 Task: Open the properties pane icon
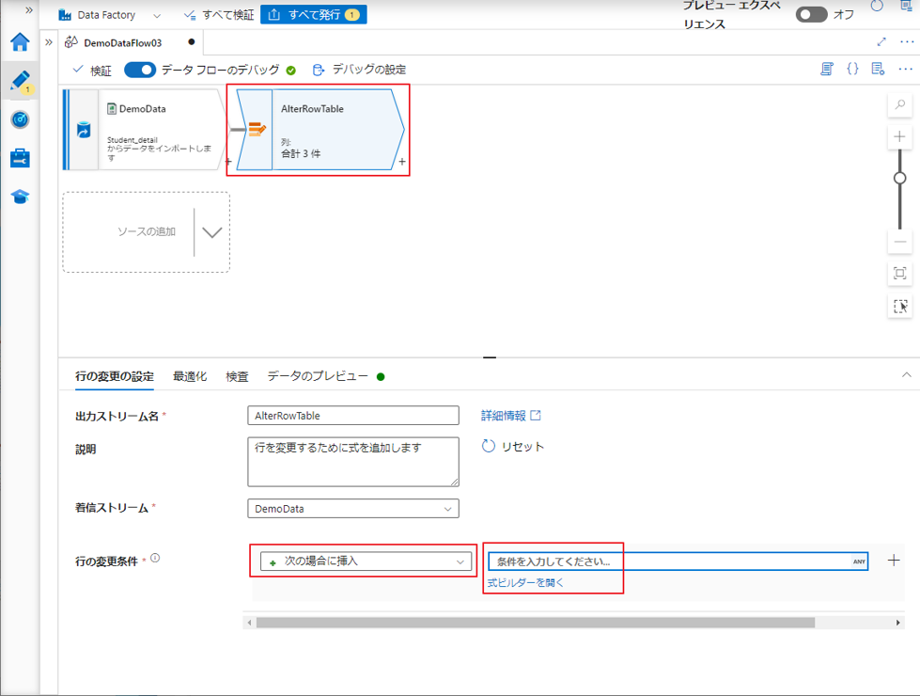(x=879, y=70)
